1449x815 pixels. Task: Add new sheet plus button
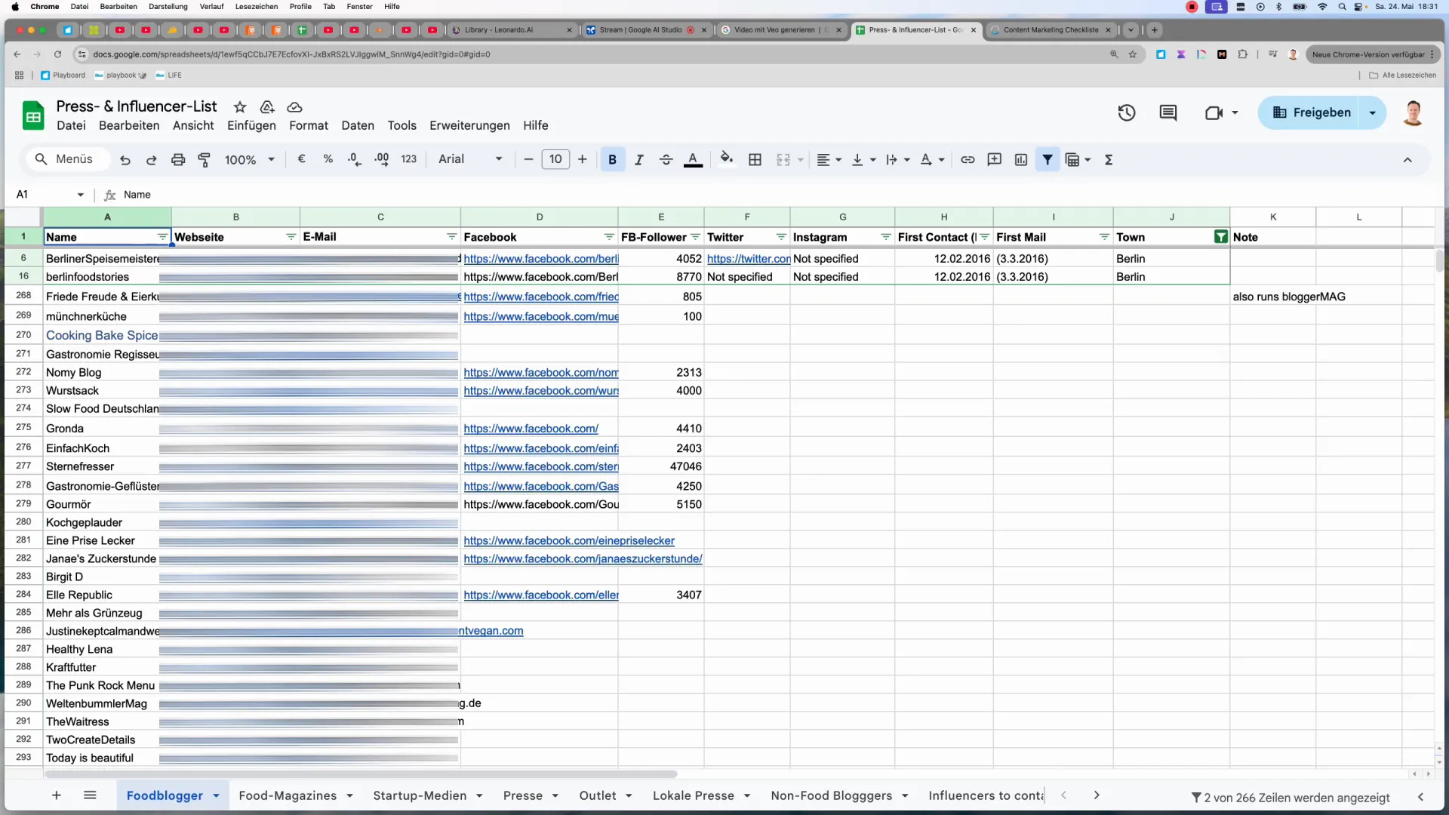pyautogui.click(x=57, y=795)
